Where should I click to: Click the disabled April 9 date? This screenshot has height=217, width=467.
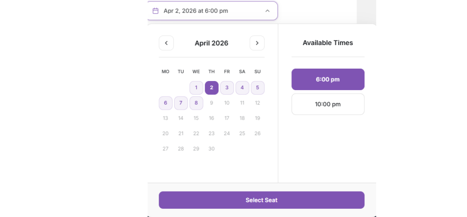212,103
